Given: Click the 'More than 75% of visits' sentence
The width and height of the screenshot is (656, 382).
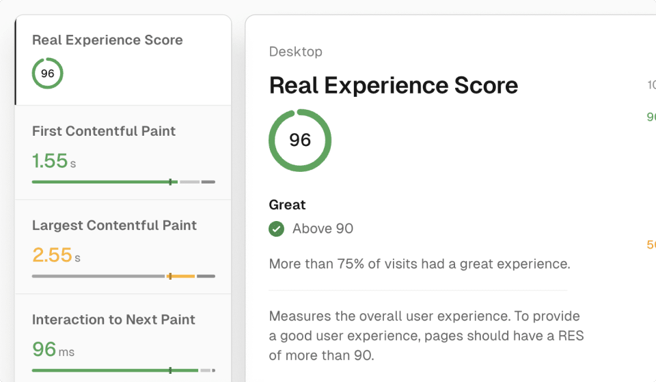Looking at the screenshot, I should [420, 264].
